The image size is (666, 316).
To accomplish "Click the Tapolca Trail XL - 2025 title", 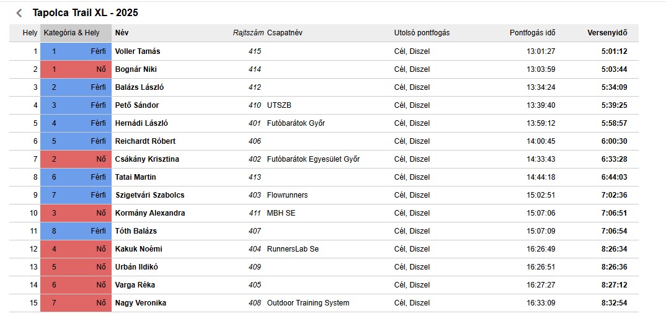I will click(85, 13).
